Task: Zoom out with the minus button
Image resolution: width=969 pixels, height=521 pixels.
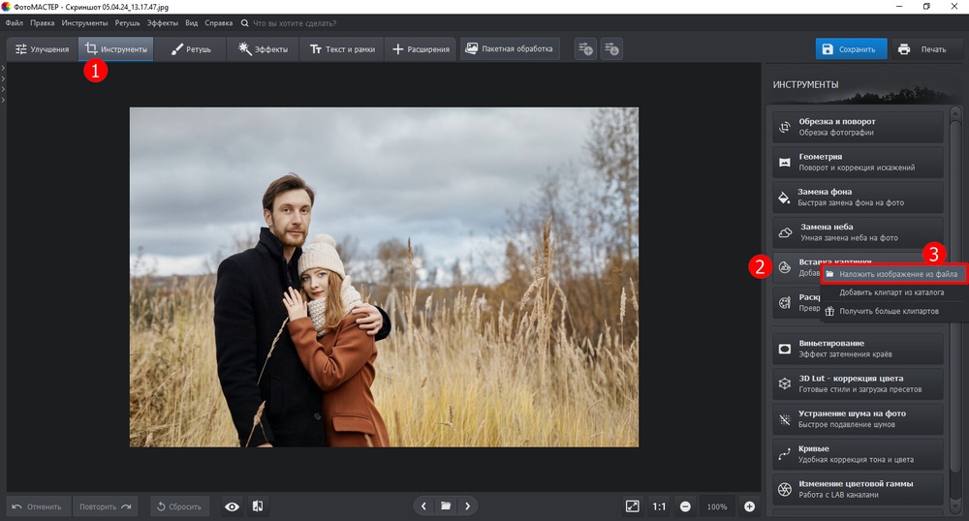Action: click(x=685, y=506)
